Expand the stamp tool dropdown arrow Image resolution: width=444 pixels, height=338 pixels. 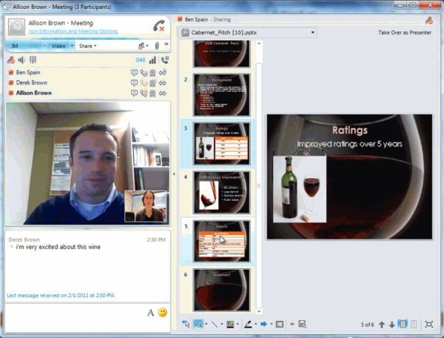(272, 324)
